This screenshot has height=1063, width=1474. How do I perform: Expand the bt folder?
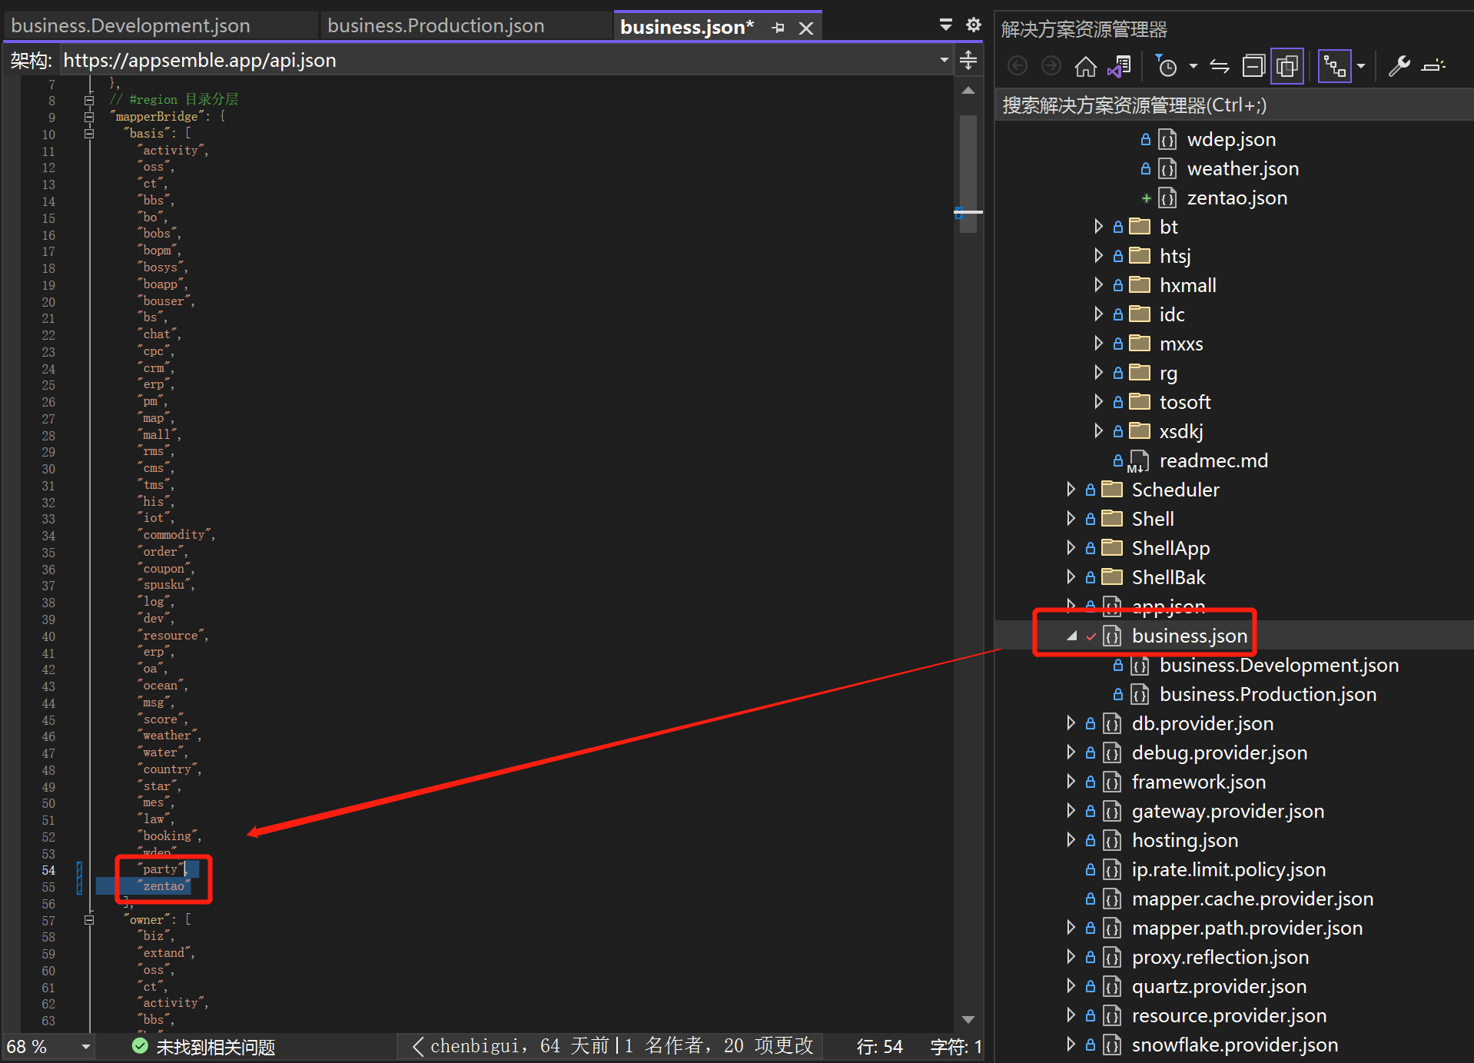pos(1099,226)
